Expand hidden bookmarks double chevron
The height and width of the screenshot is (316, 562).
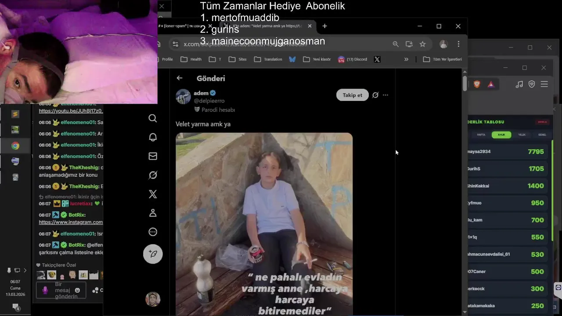[x=406, y=59]
